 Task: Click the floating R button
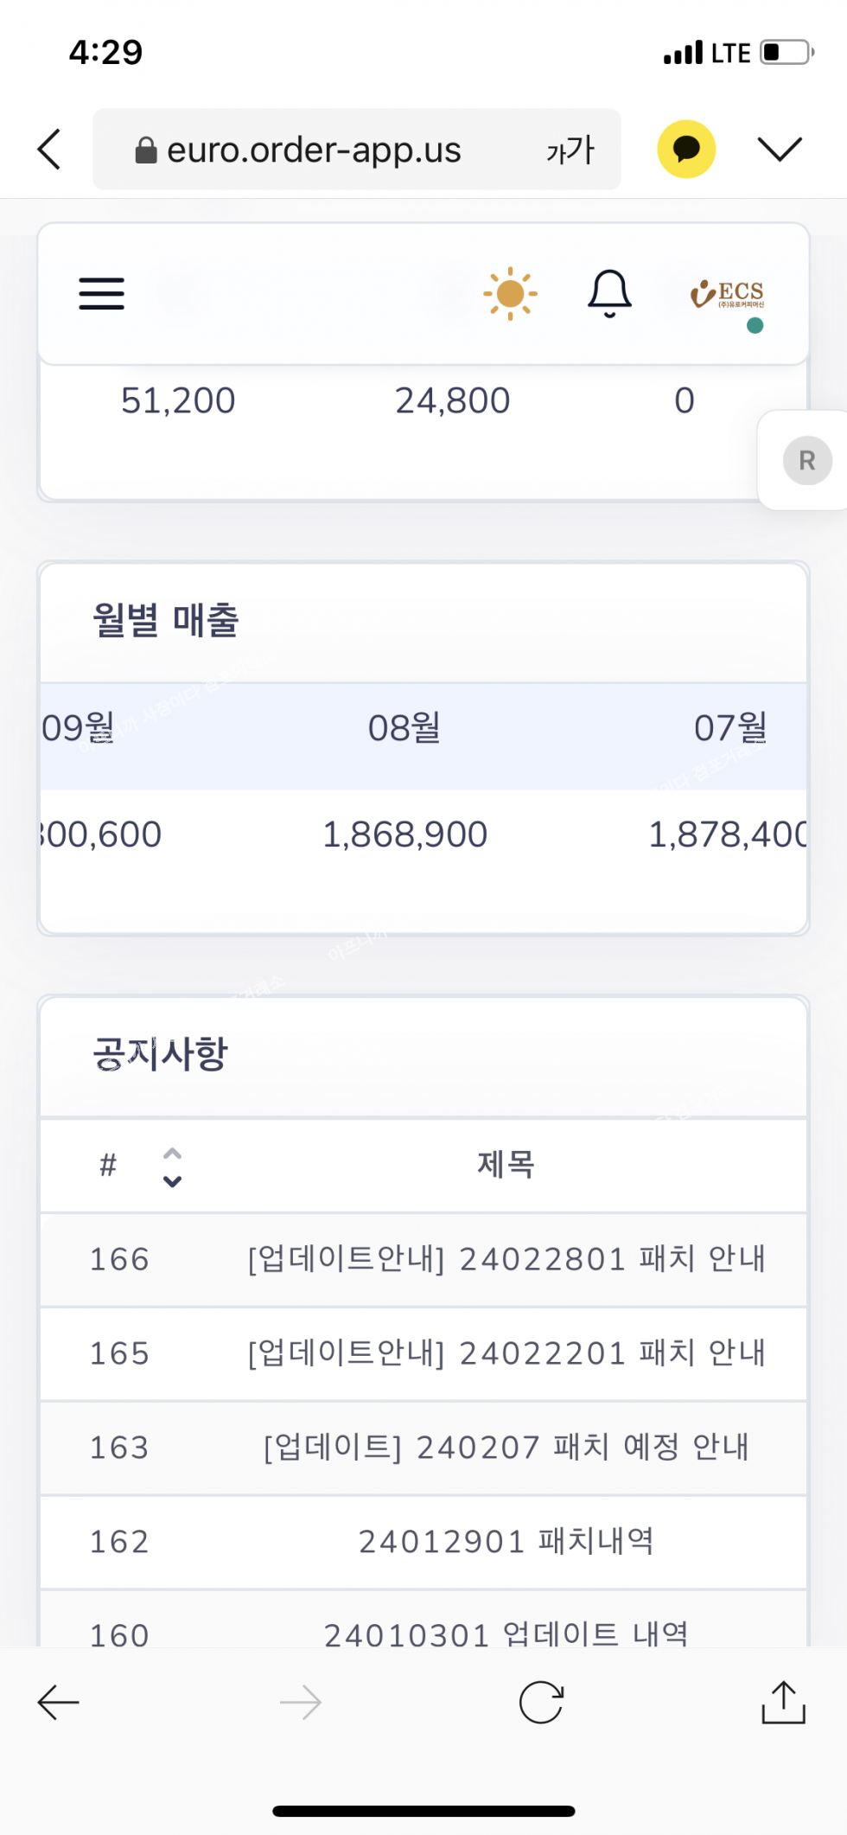(x=806, y=461)
